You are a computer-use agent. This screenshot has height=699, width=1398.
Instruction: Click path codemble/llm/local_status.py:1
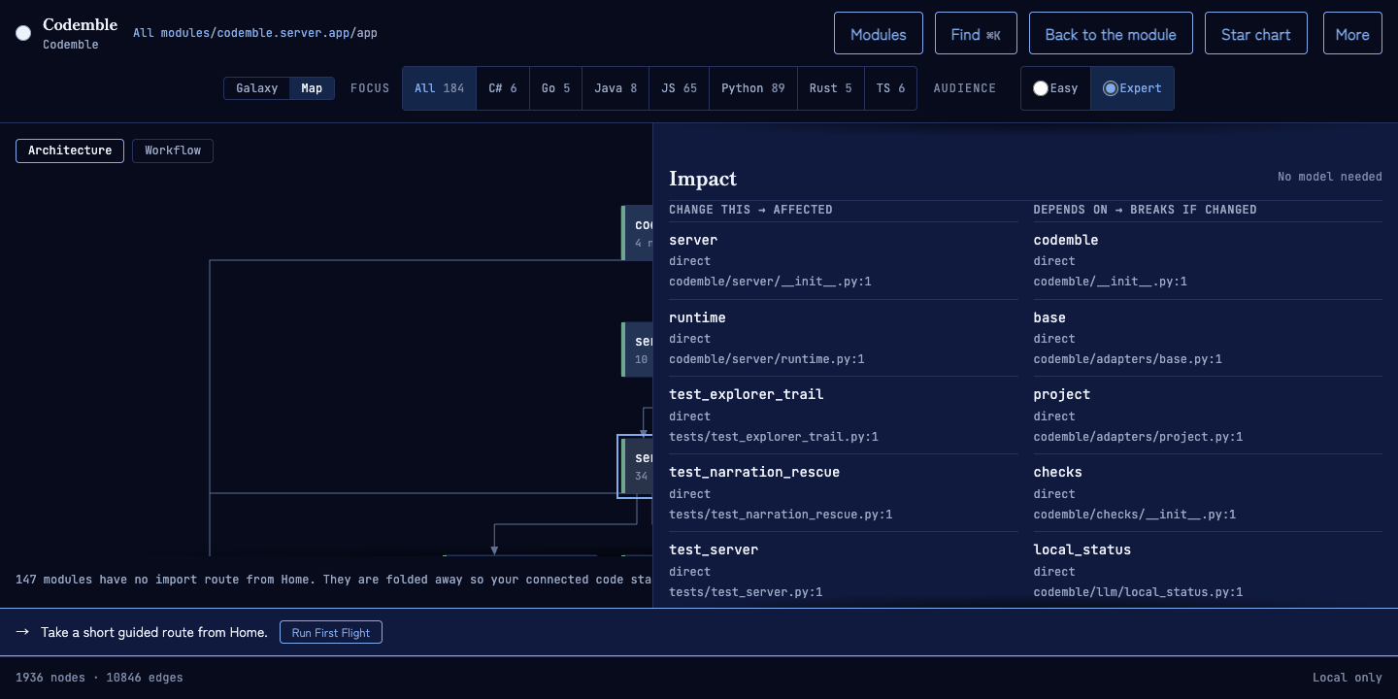tap(1138, 592)
